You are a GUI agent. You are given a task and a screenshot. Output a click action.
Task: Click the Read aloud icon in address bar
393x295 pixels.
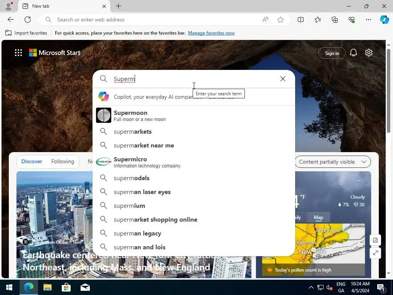[x=265, y=20]
